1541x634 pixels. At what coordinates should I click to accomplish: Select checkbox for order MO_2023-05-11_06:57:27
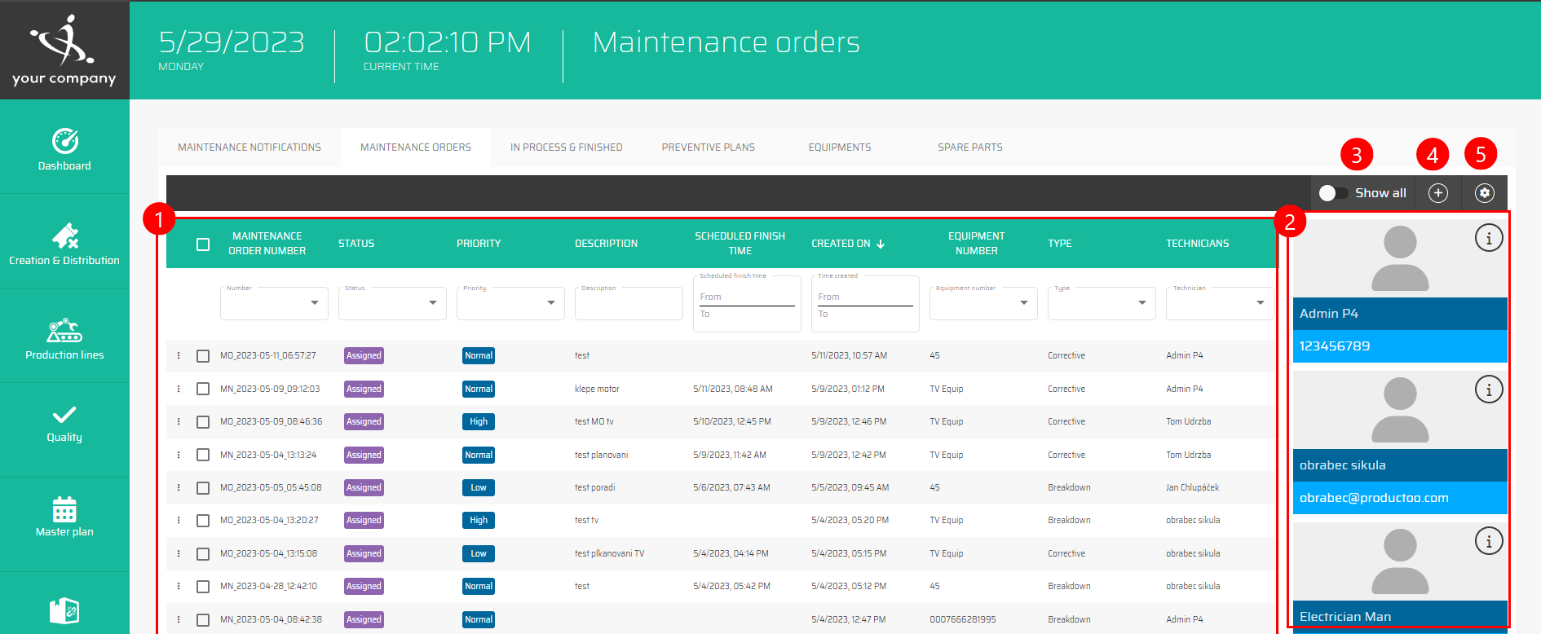(203, 356)
